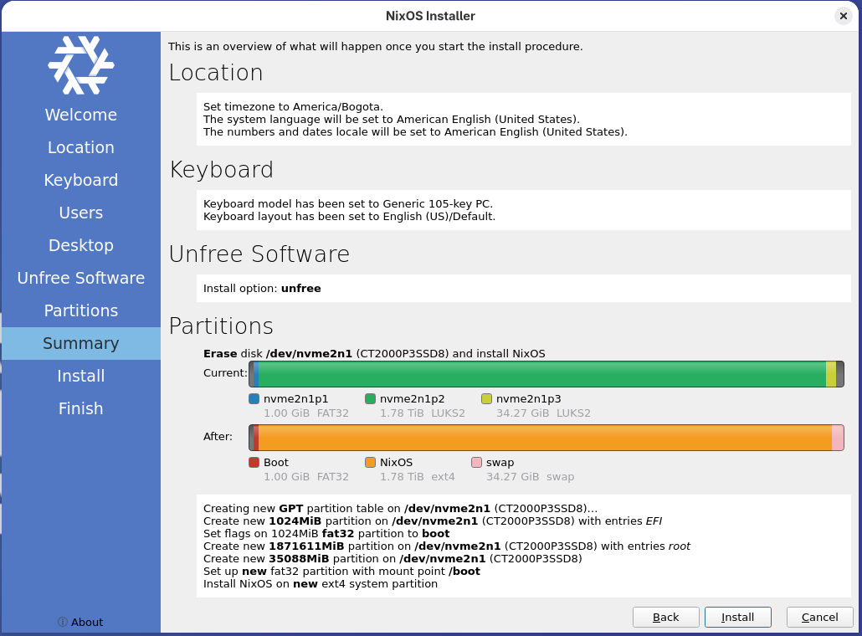862x636 pixels.
Task: Click the orange NixOS legend swatch
Action: coord(371,462)
